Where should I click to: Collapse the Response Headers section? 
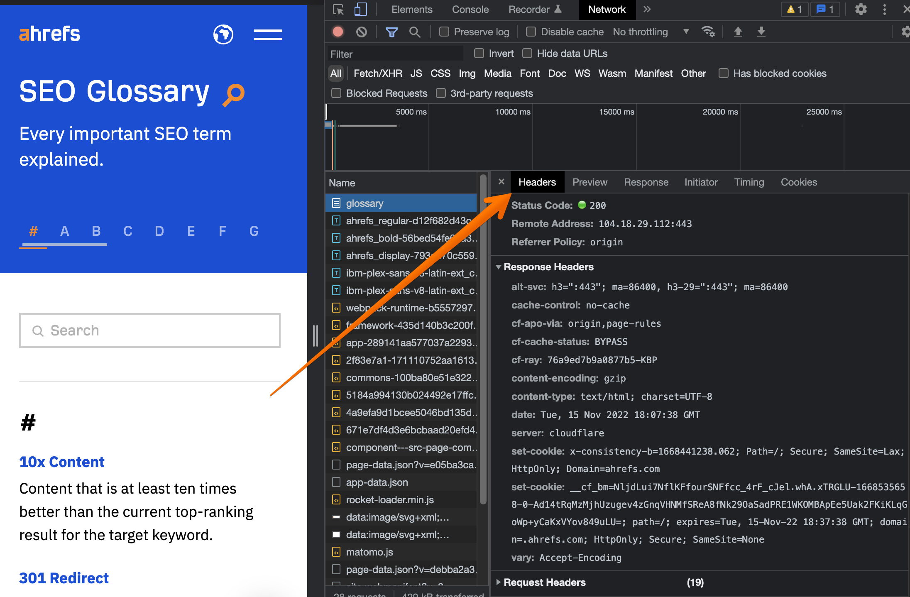click(x=499, y=267)
